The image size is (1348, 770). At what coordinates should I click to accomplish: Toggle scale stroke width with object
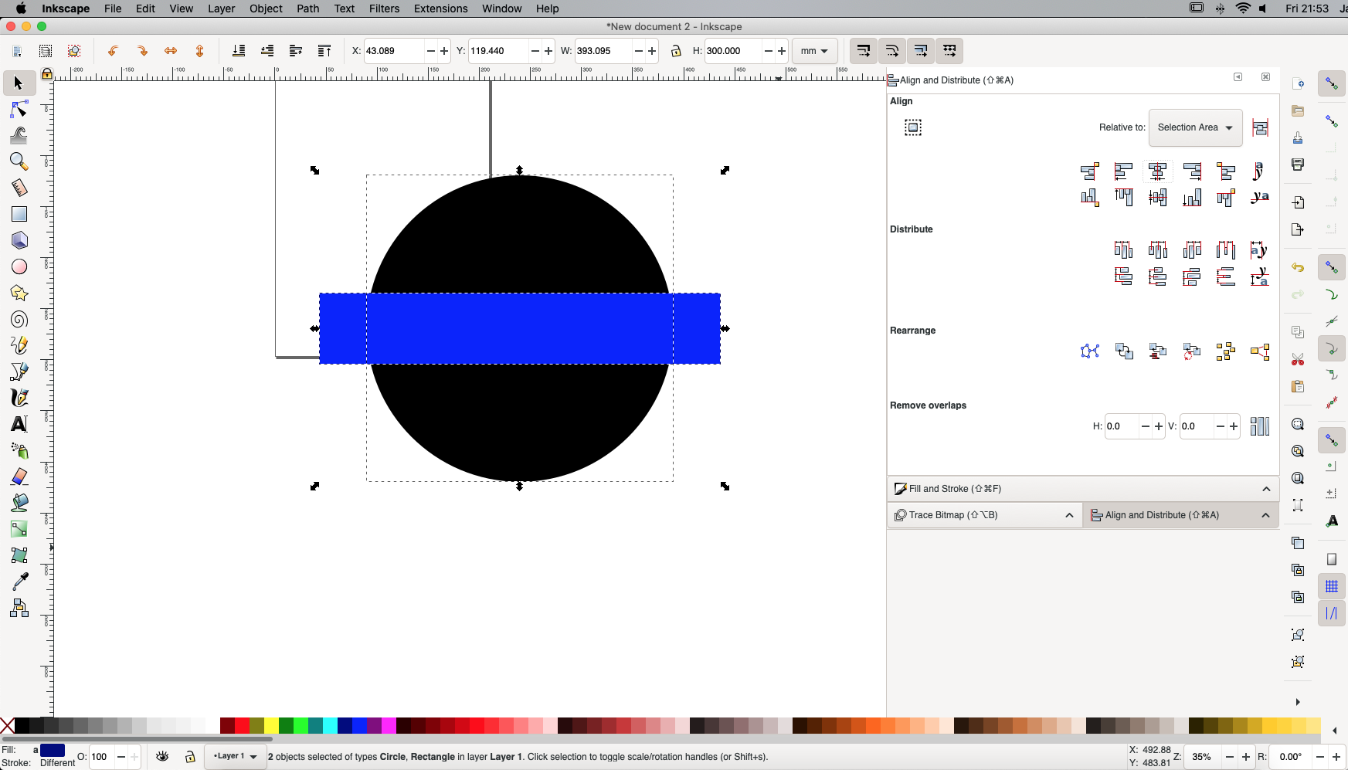click(x=864, y=51)
